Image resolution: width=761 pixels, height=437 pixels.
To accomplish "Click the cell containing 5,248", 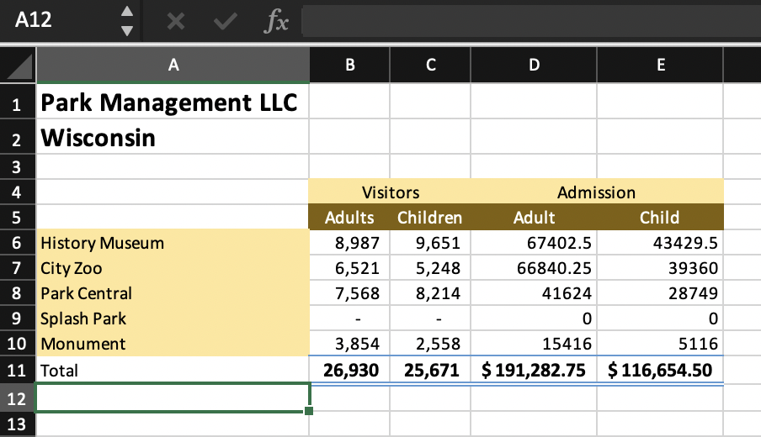I will [430, 268].
